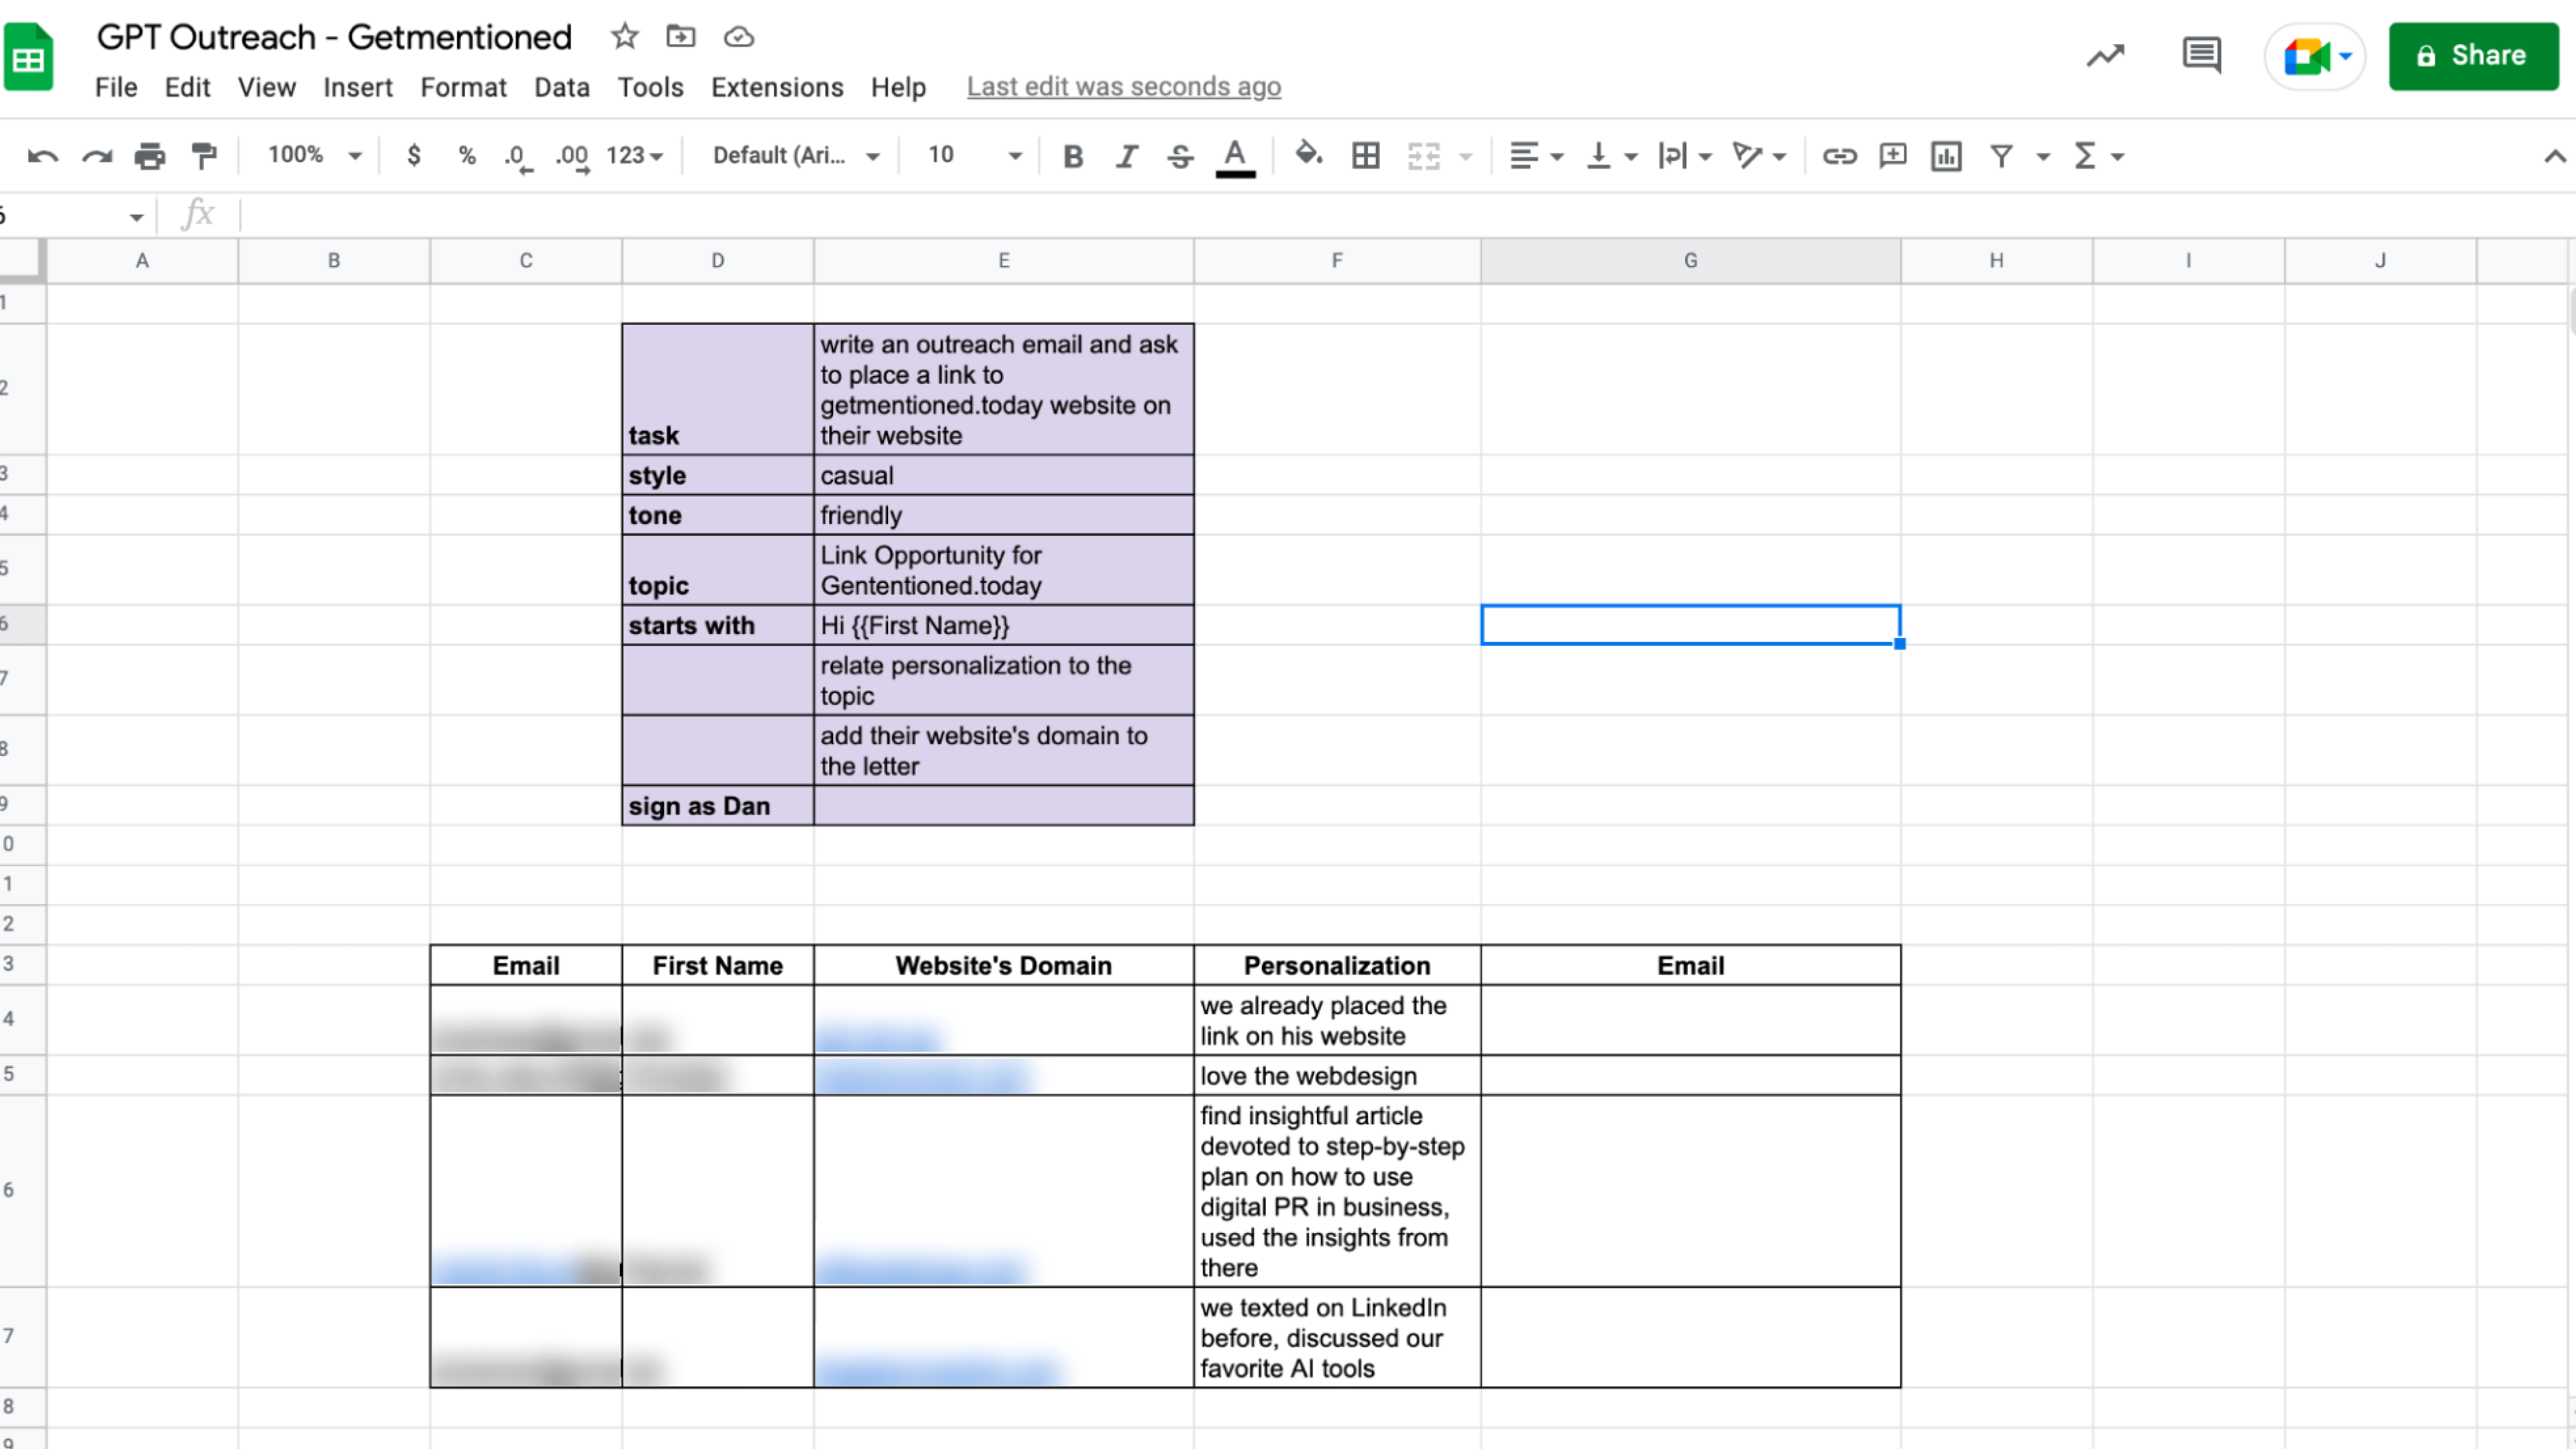Insert a link into the cell

coord(1839,155)
